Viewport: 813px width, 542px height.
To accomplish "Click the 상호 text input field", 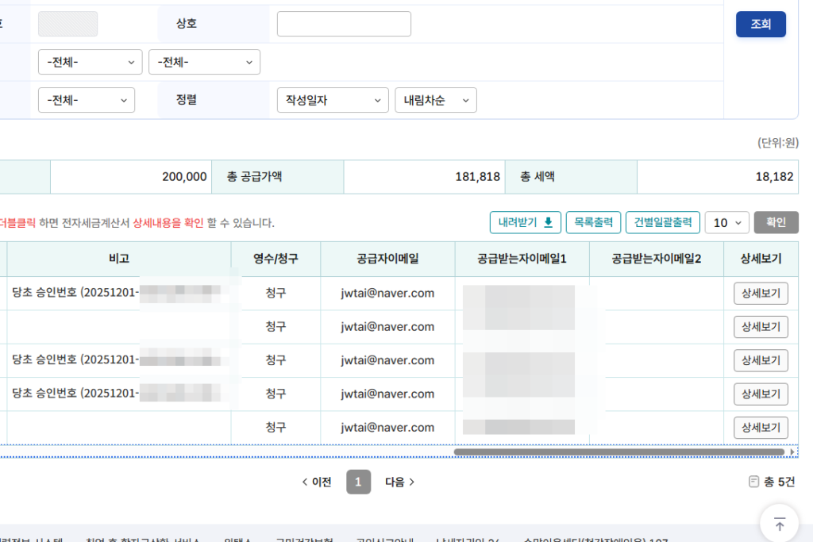I will [344, 24].
